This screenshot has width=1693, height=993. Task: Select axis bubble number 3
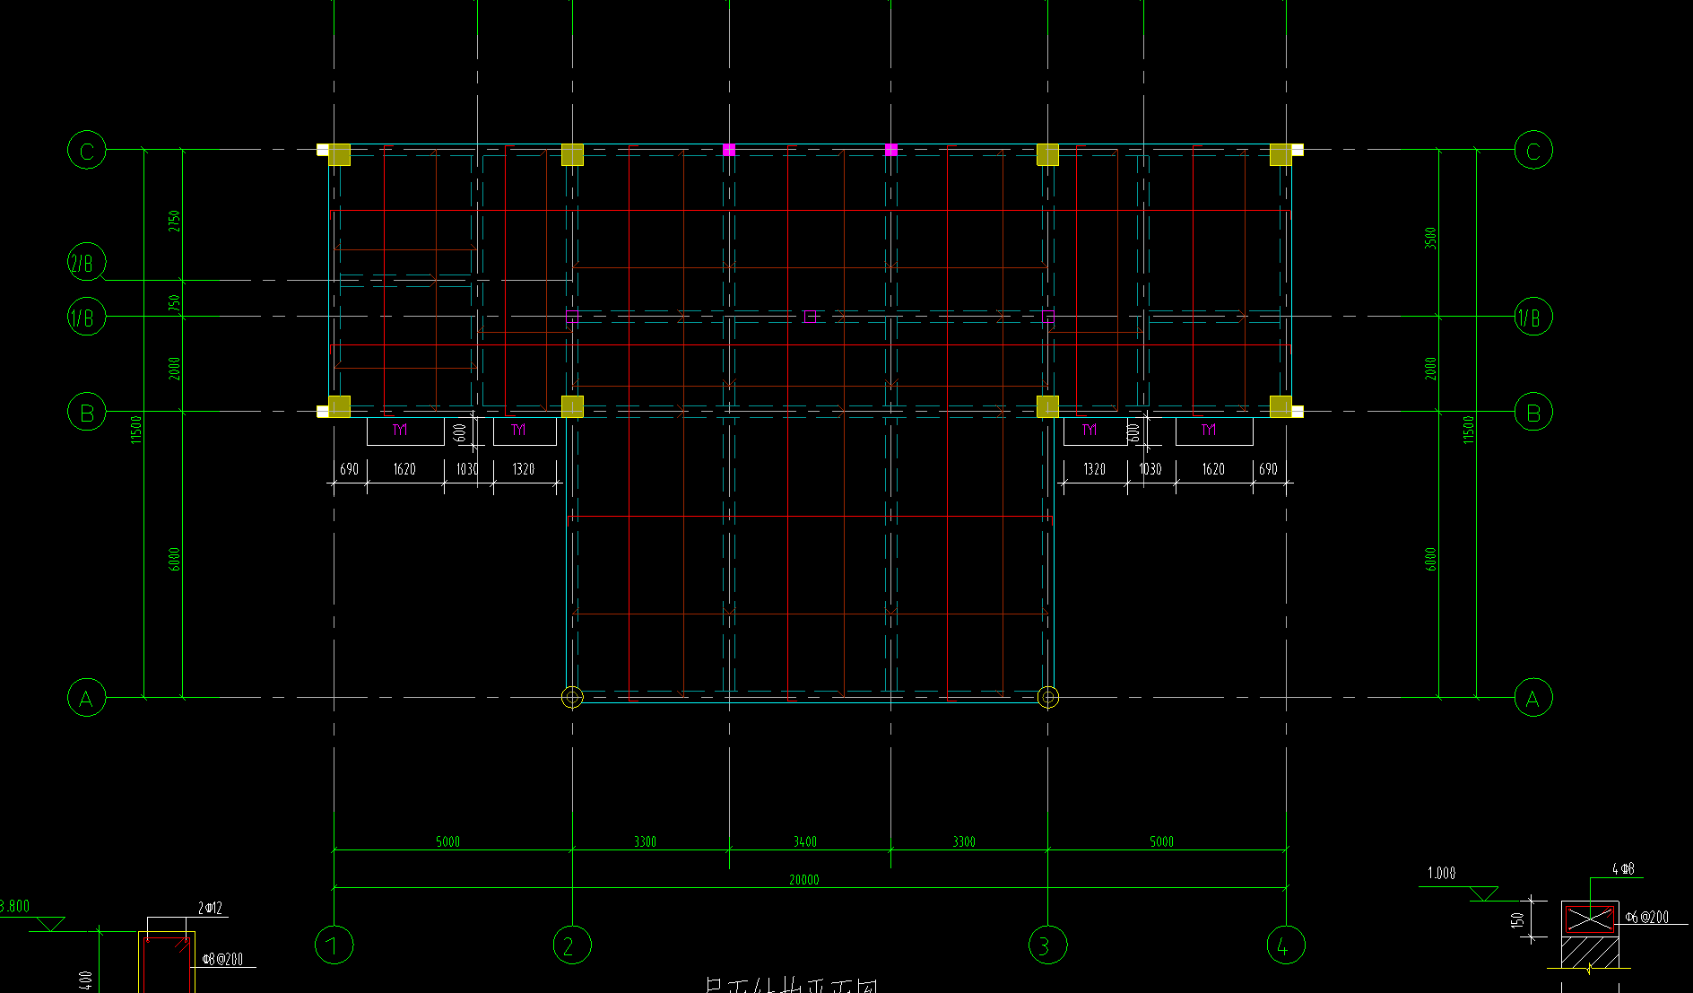click(x=1047, y=945)
